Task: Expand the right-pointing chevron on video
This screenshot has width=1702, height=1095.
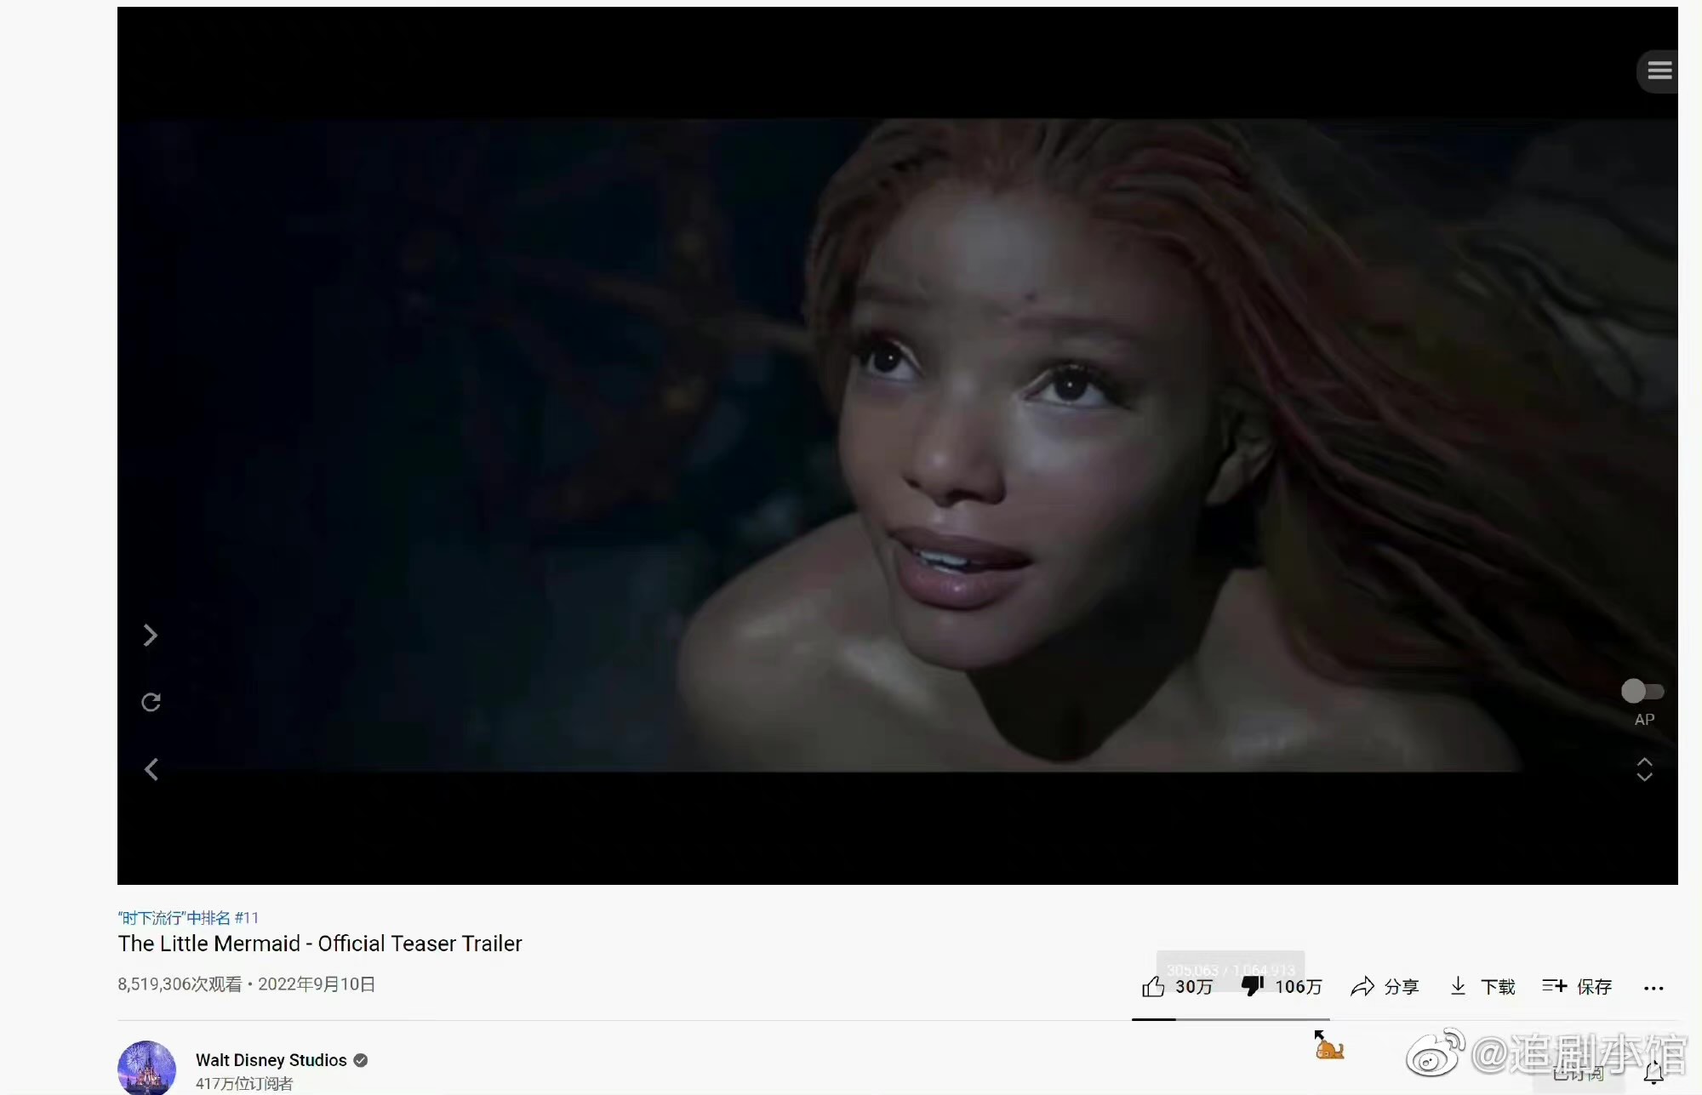Action: coord(151,636)
